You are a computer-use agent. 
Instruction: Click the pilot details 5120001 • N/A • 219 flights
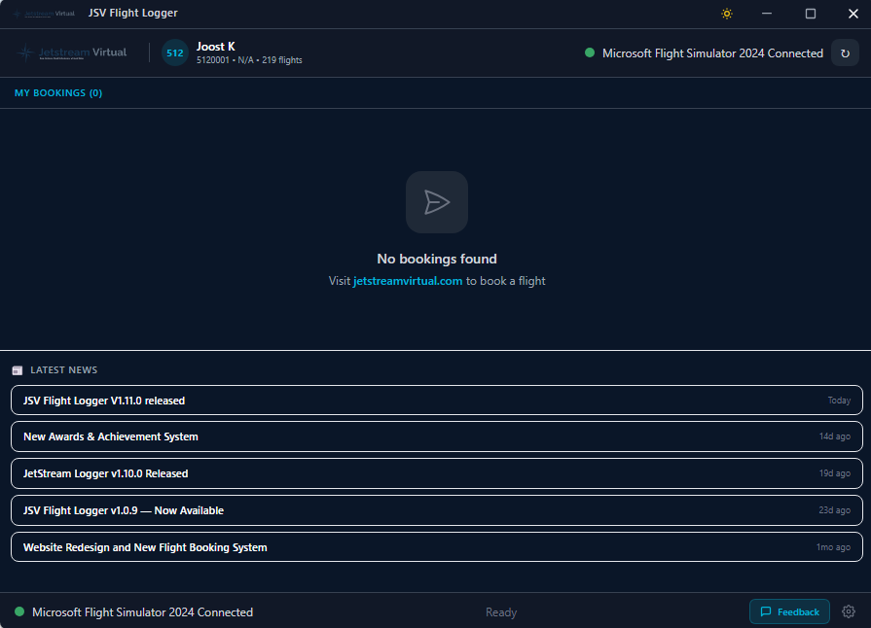pos(249,60)
